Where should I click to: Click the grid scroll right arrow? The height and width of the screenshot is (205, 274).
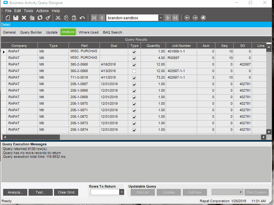click(264, 137)
